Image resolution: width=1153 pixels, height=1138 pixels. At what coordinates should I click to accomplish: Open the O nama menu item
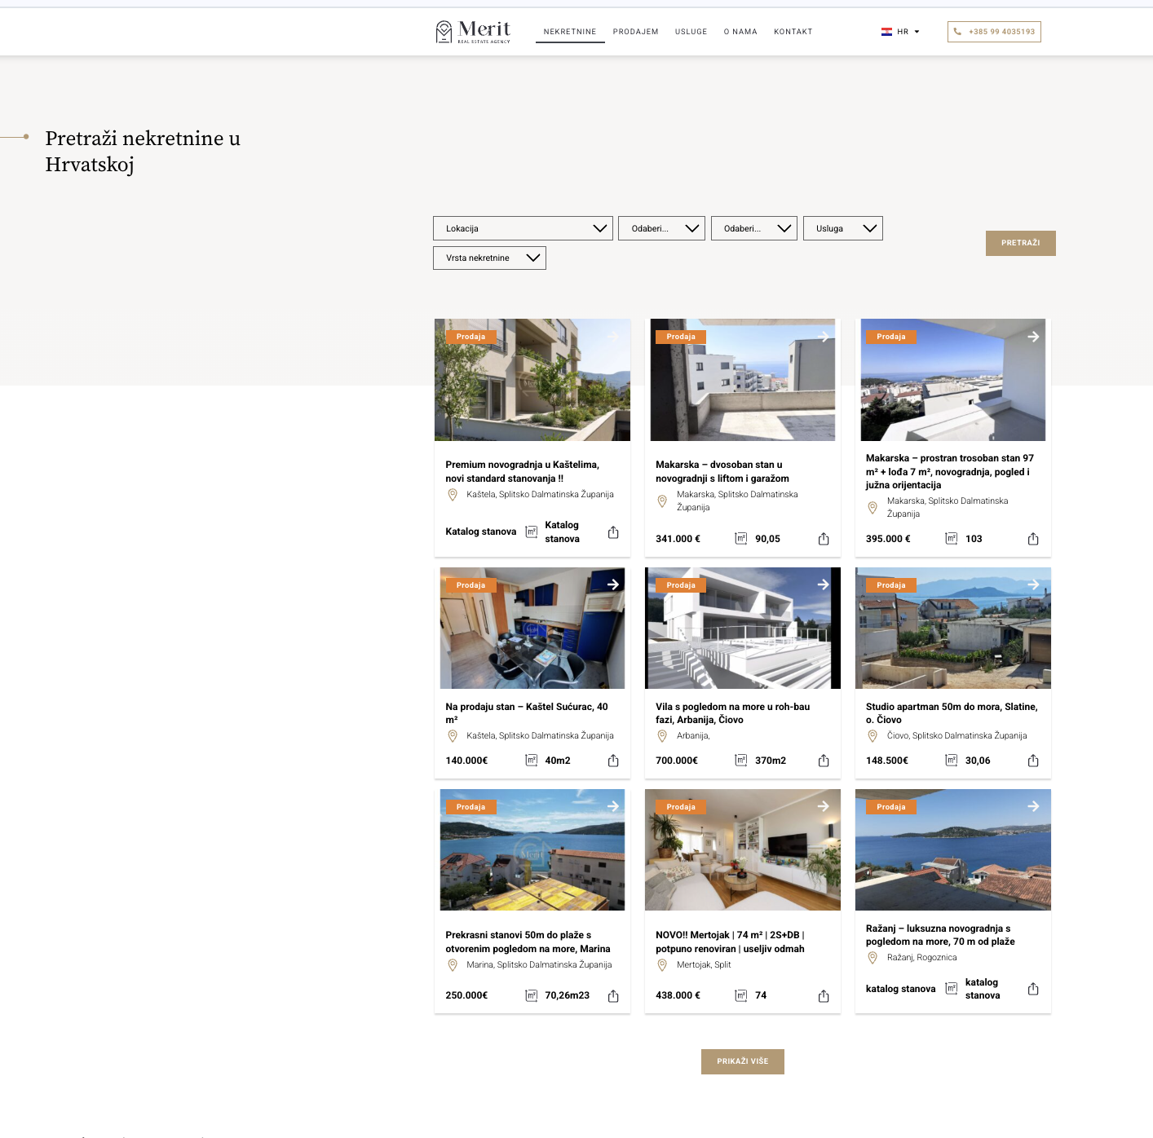point(740,32)
